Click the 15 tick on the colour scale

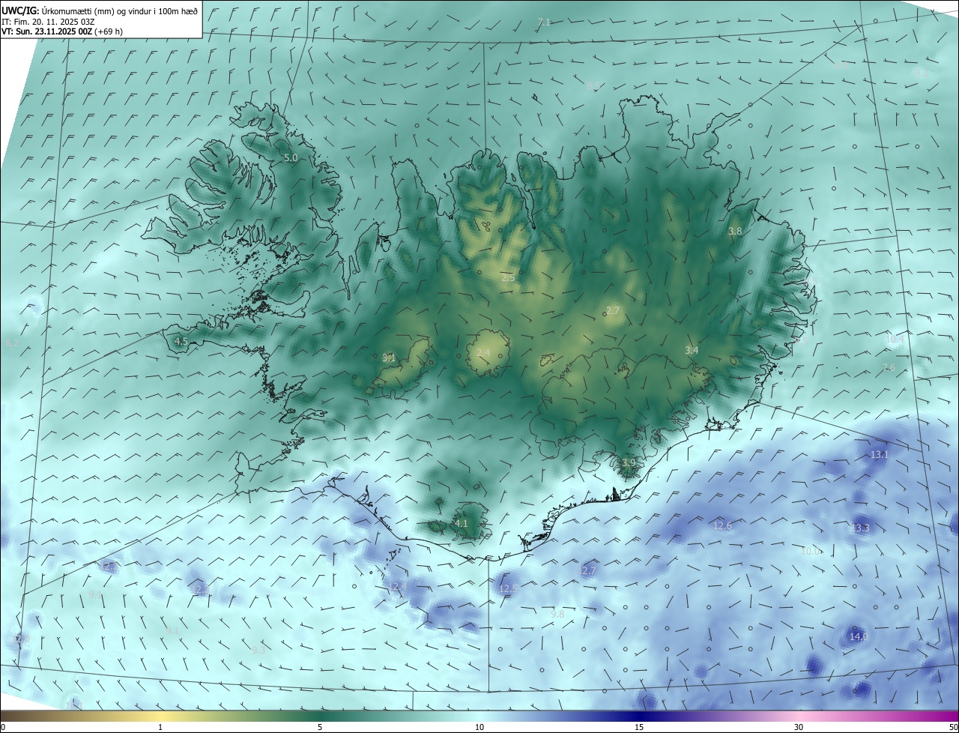click(639, 727)
